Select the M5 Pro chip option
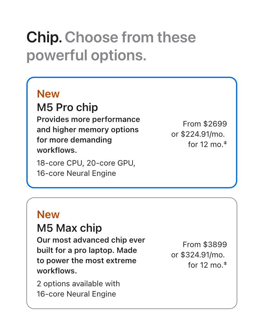The height and width of the screenshot is (319, 254). coord(132,132)
